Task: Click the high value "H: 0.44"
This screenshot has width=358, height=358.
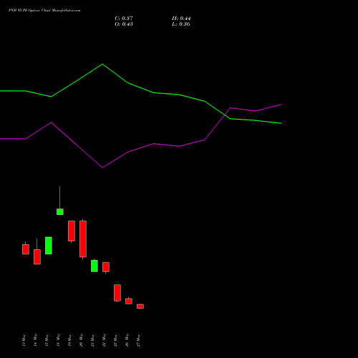Action: 181,19
